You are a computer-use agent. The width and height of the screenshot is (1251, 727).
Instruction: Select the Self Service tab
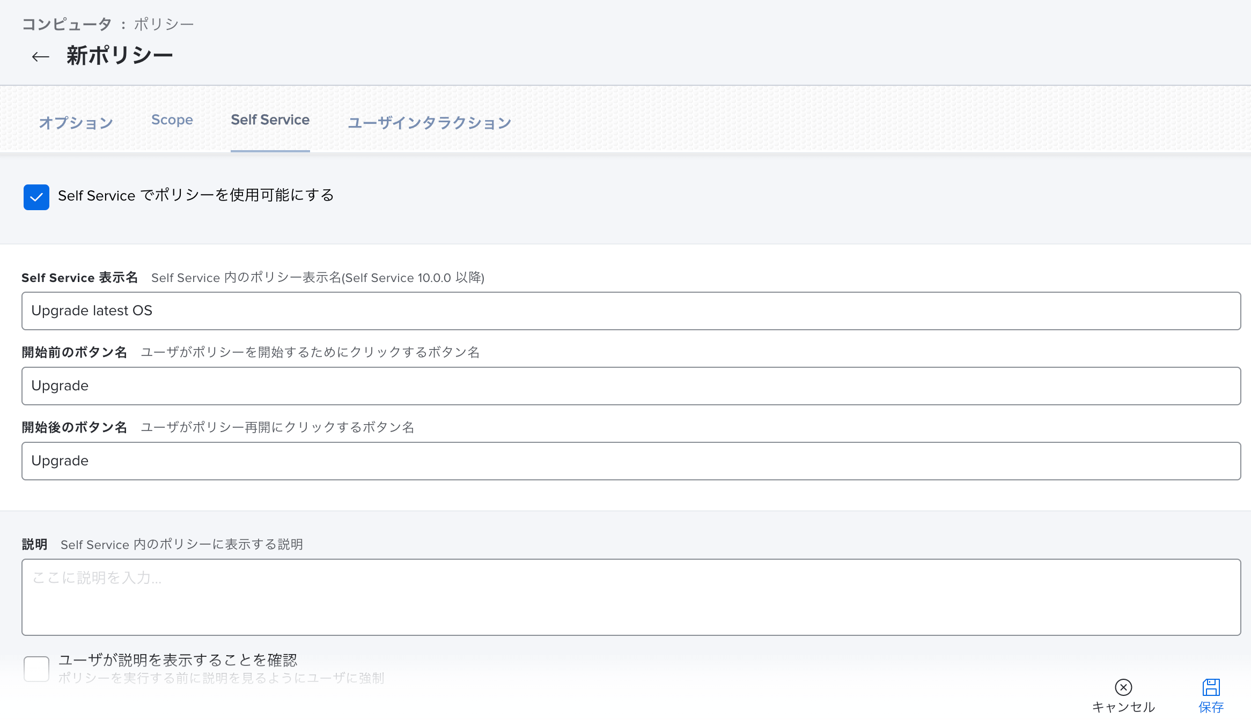pos(270,120)
